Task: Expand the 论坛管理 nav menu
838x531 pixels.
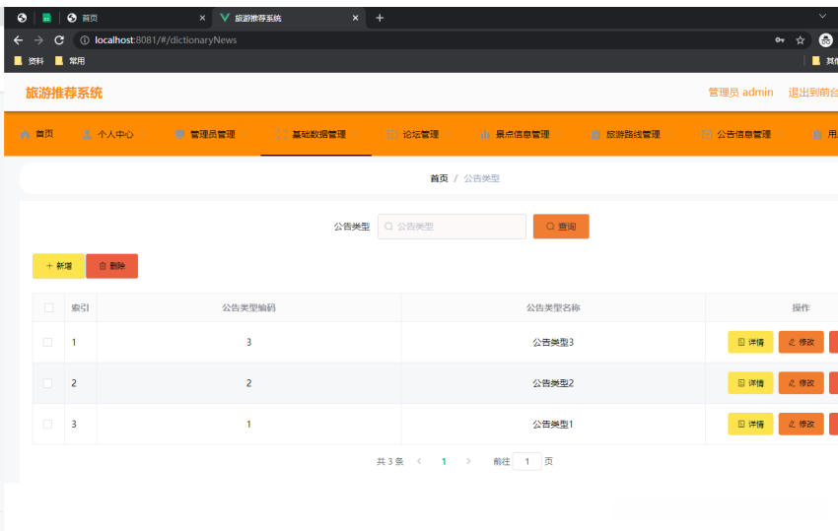Action: (x=419, y=134)
